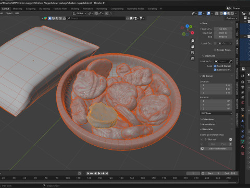
Task: Toggle the camera view icon
Action: point(193,53)
